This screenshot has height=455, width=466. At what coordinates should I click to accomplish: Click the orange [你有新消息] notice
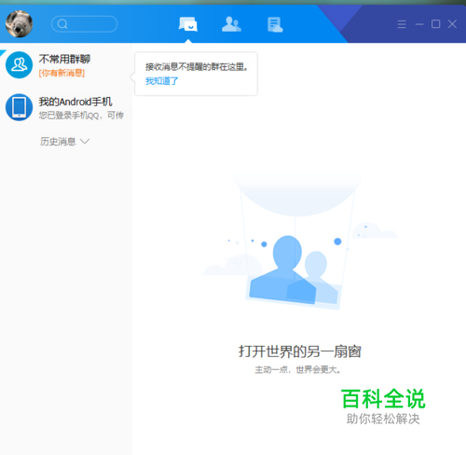(x=62, y=73)
